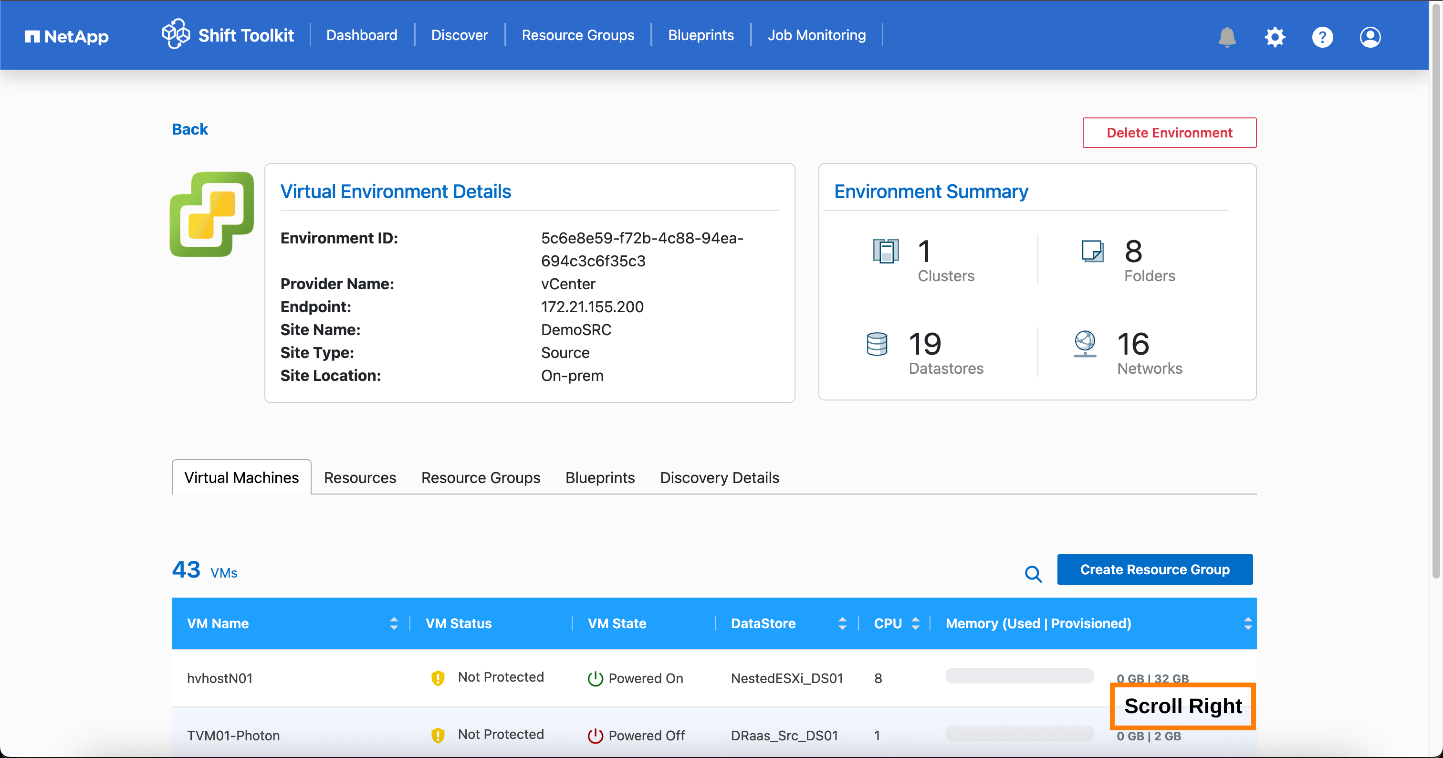The width and height of the screenshot is (1443, 758).
Task: Open the help question mark icon
Action: click(1322, 37)
